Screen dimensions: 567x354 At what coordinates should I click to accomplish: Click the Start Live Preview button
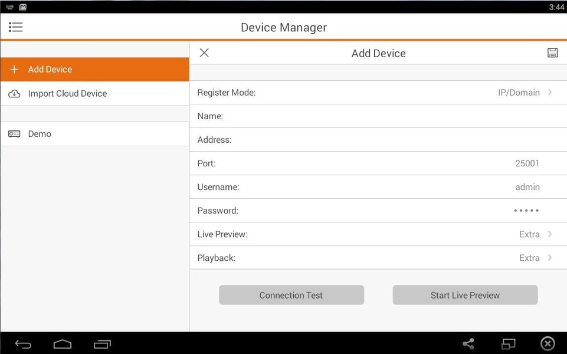click(x=465, y=295)
